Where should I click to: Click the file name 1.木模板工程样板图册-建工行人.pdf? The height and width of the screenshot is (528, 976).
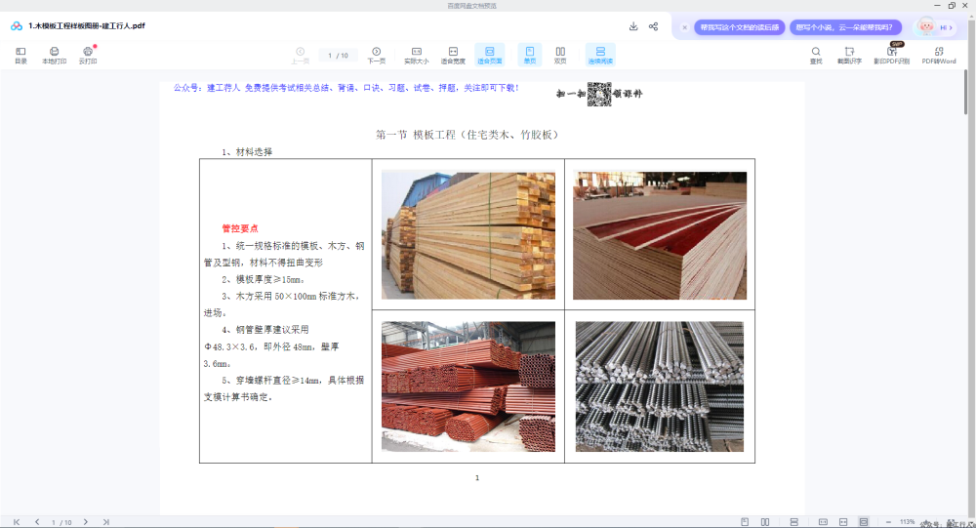(x=87, y=26)
